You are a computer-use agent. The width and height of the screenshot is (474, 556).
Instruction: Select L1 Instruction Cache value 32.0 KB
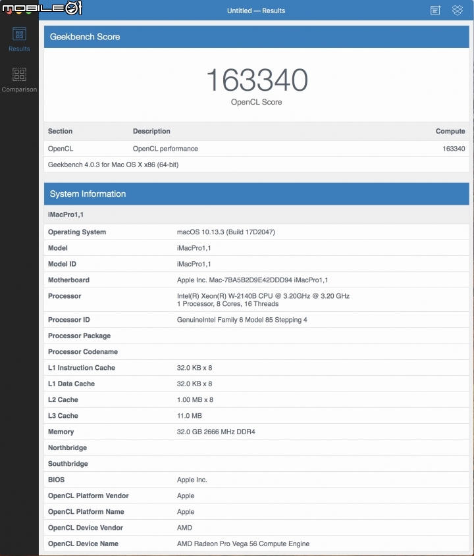[x=194, y=368]
